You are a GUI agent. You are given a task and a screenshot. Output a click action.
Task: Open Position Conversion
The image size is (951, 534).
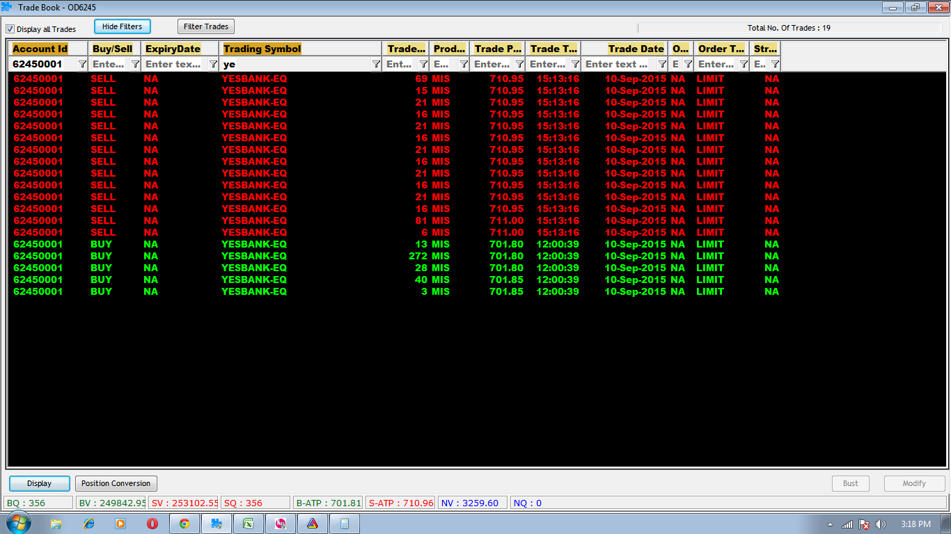click(116, 483)
